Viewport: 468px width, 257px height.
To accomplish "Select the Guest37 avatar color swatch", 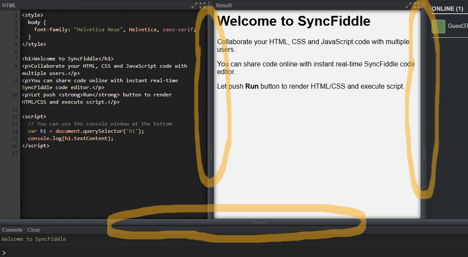I will tap(438, 26).
